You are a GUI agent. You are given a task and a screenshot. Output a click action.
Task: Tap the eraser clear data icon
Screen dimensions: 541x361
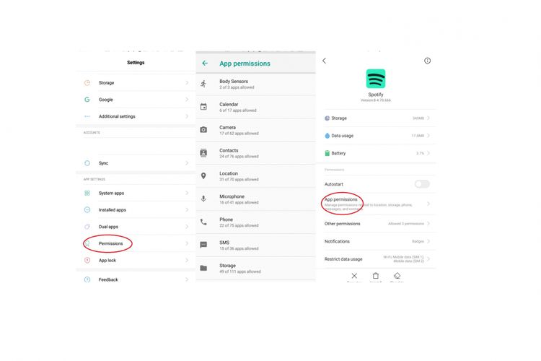(x=397, y=276)
